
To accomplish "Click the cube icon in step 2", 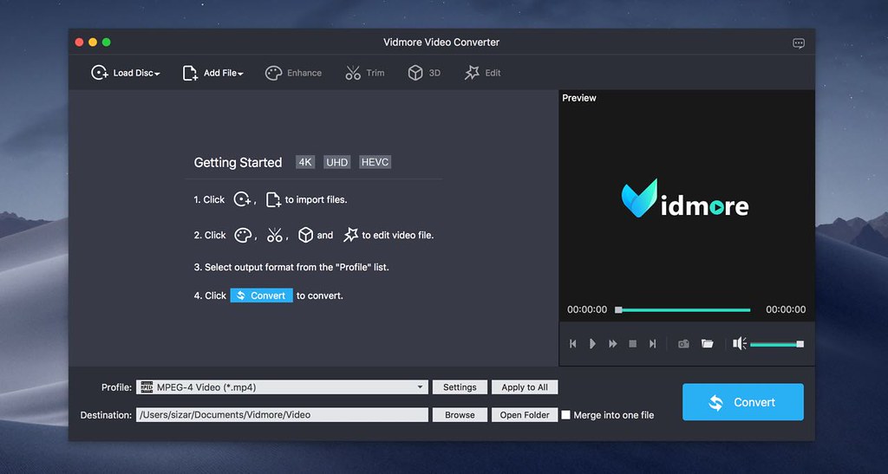I will (306, 235).
